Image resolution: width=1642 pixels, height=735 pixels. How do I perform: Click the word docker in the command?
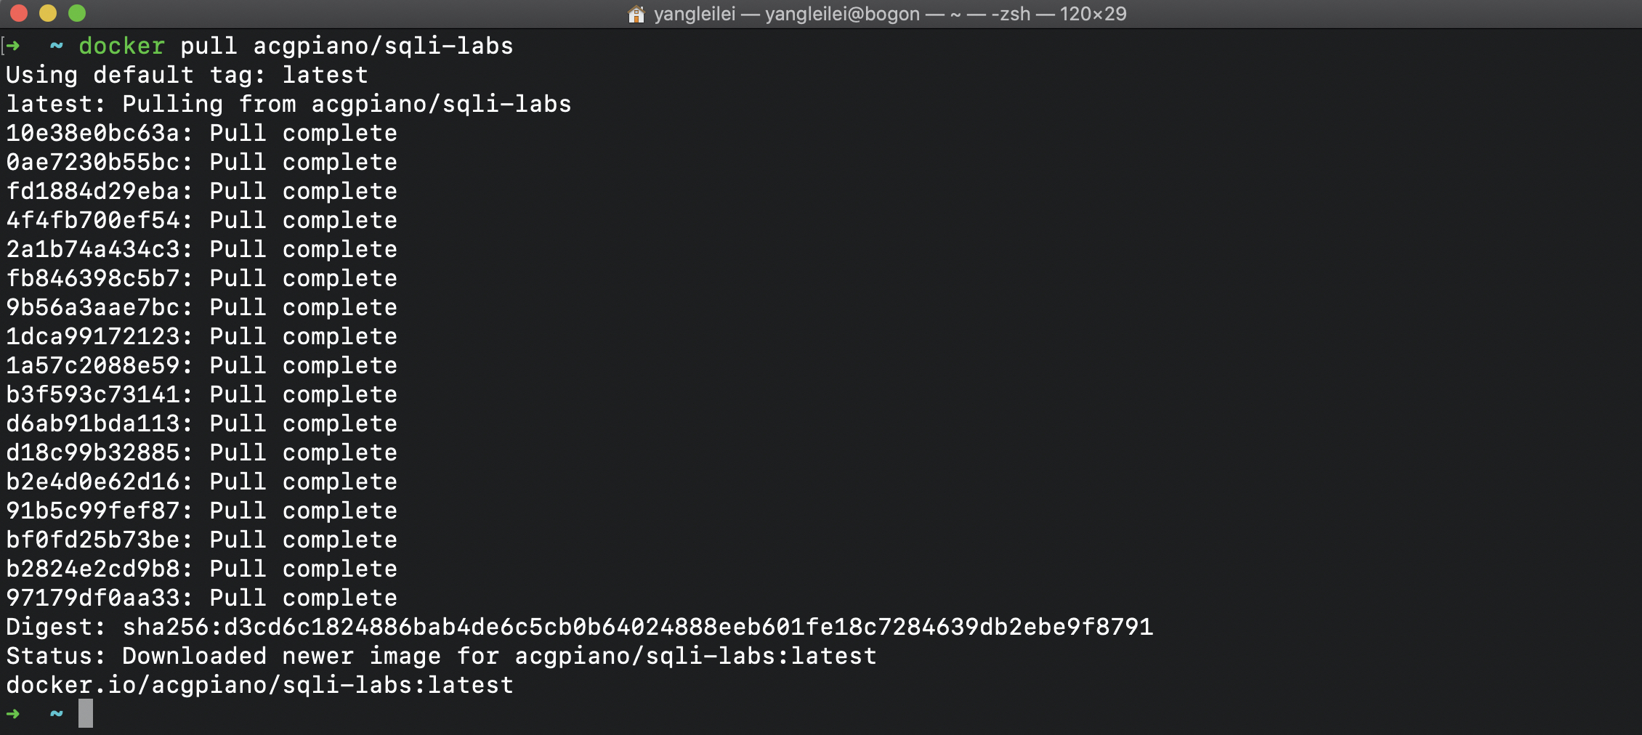[x=122, y=46]
